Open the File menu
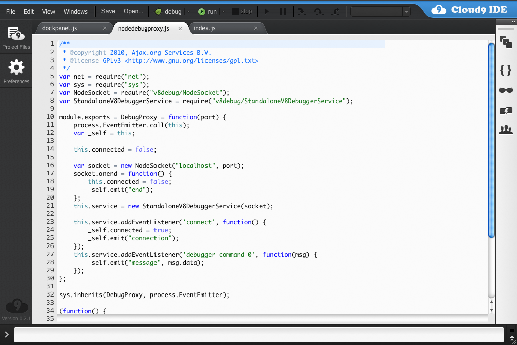The image size is (517, 345). tap(11, 11)
